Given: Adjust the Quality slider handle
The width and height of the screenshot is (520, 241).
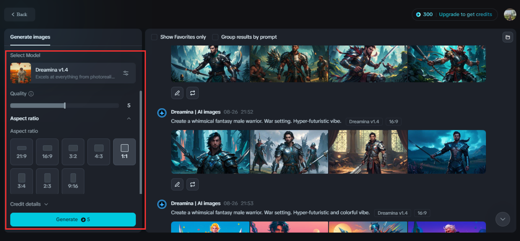Looking at the screenshot, I should coord(65,106).
